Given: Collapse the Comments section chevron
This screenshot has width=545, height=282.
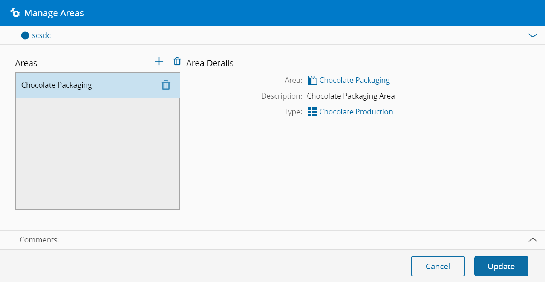Looking at the screenshot, I should [x=533, y=240].
